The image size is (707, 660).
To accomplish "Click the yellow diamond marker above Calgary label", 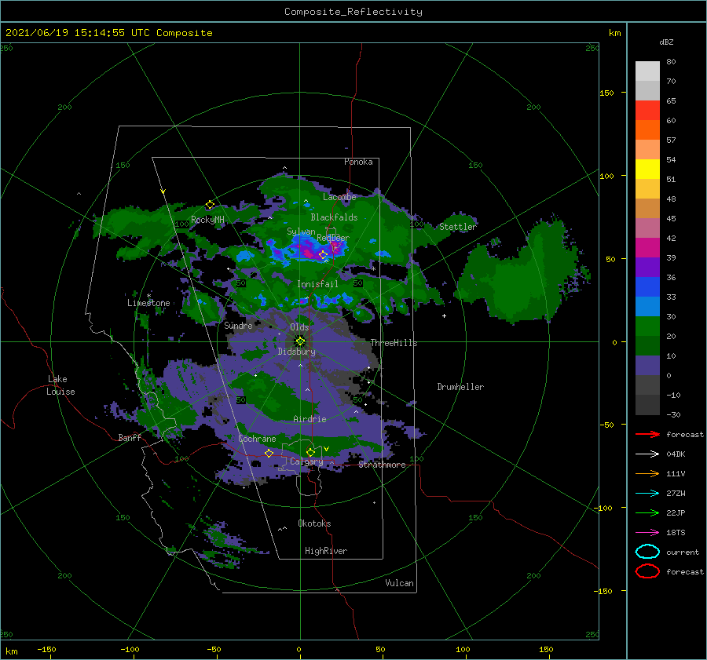I will tap(310, 452).
